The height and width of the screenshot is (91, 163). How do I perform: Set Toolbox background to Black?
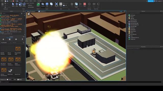pos(14,80)
